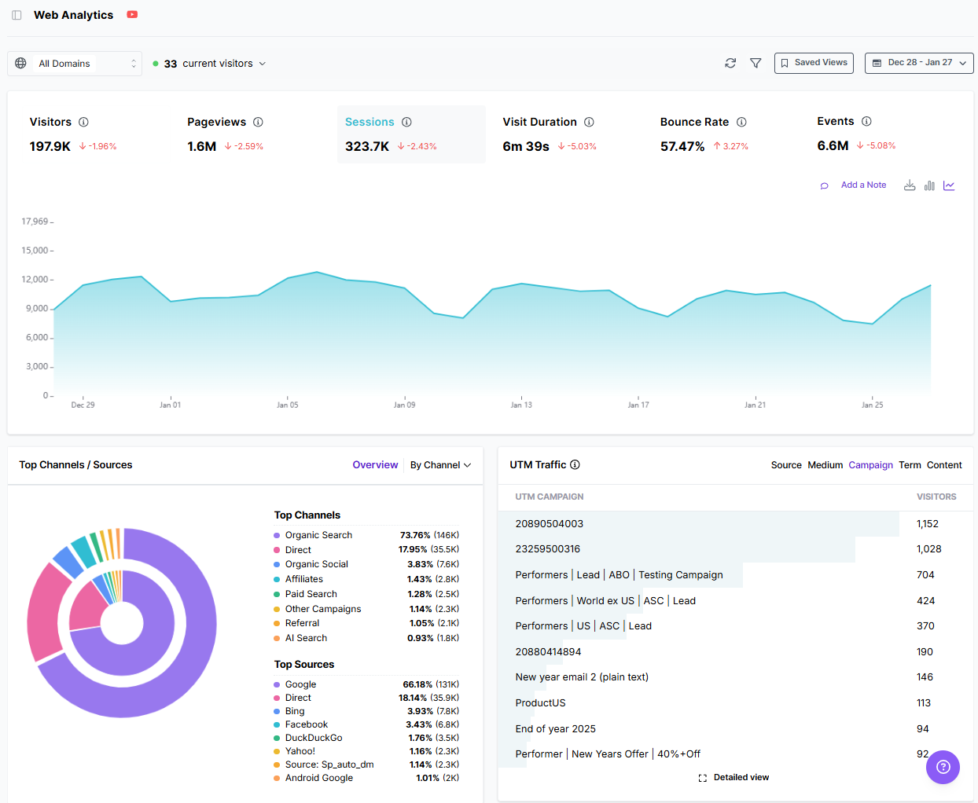Click the globe icon in domain selector
The height and width of the screenshot is (803, 978).
pyautogui.click(x=20, y=63)
